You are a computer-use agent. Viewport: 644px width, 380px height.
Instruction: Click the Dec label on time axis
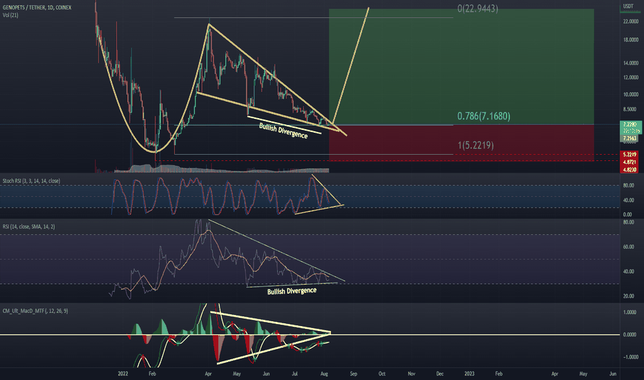[x=440, y=373]
